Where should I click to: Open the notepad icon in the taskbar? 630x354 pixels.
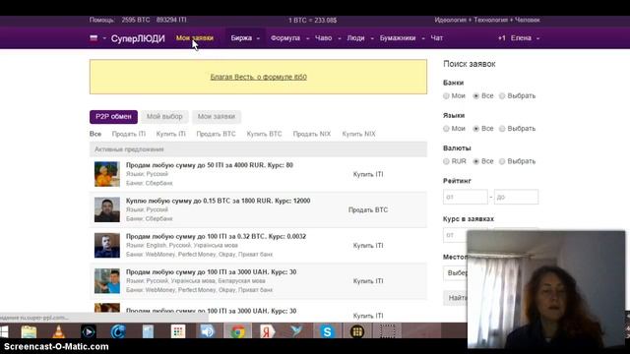[x=29, y=331]
